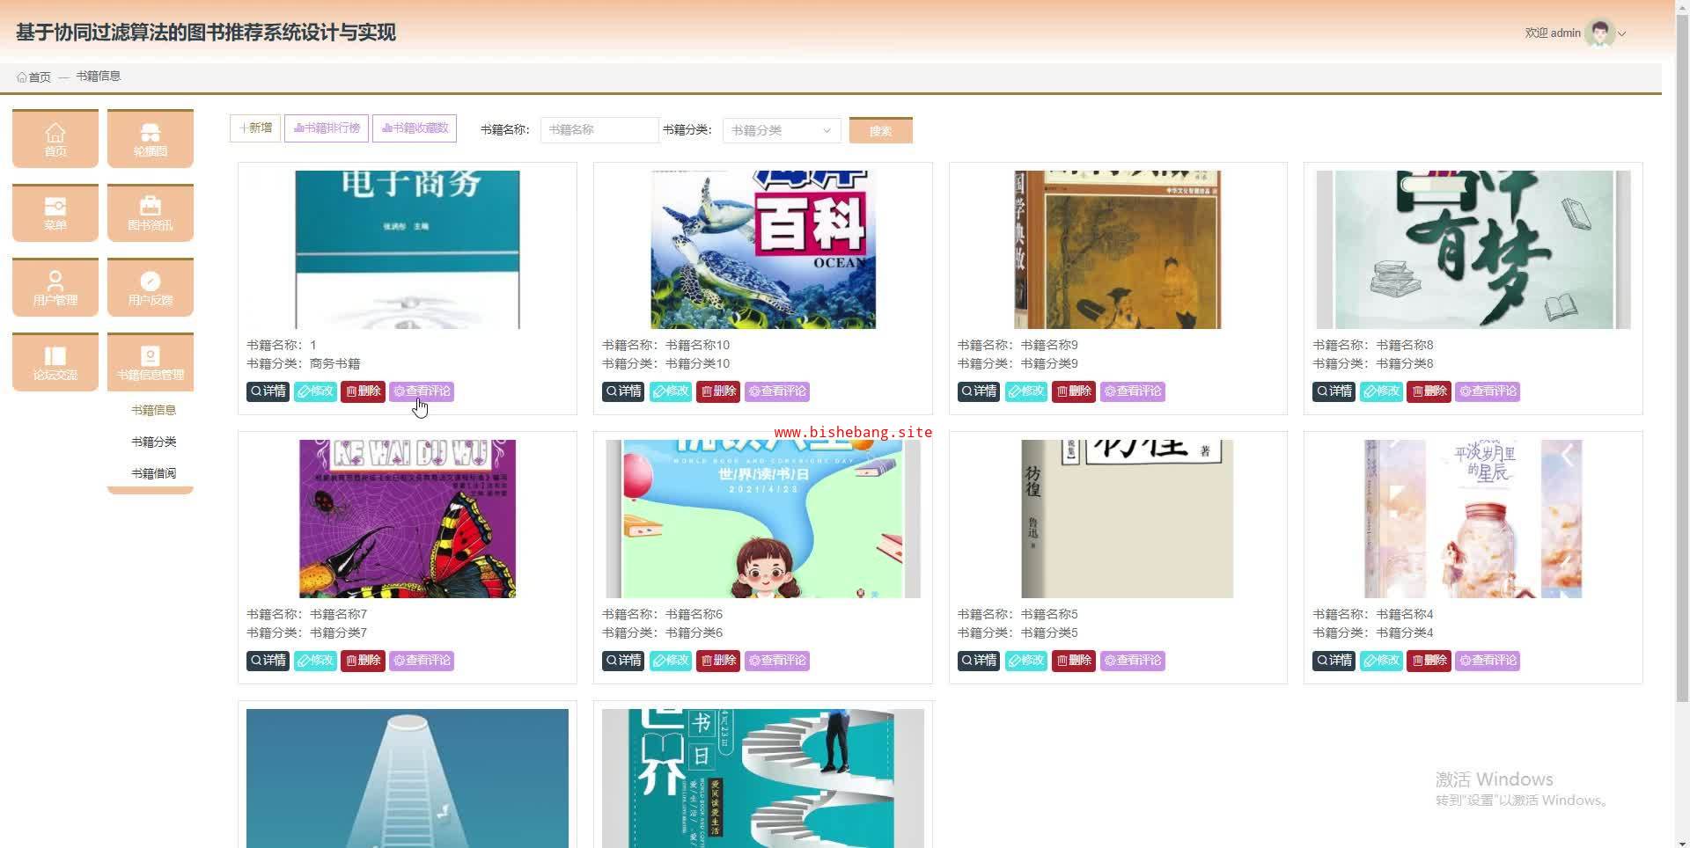This screenshot has height=848, width=1690.
Task: Delete the 商务书籍 book
Action: (363, 391)
